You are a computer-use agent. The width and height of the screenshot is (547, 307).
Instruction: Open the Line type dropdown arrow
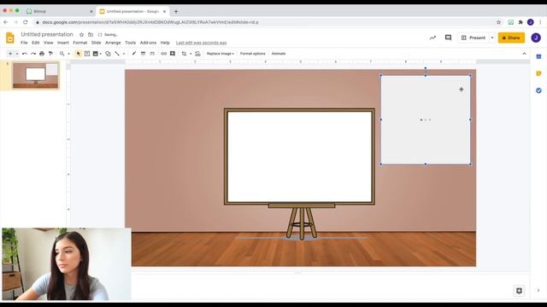point(123,54)
